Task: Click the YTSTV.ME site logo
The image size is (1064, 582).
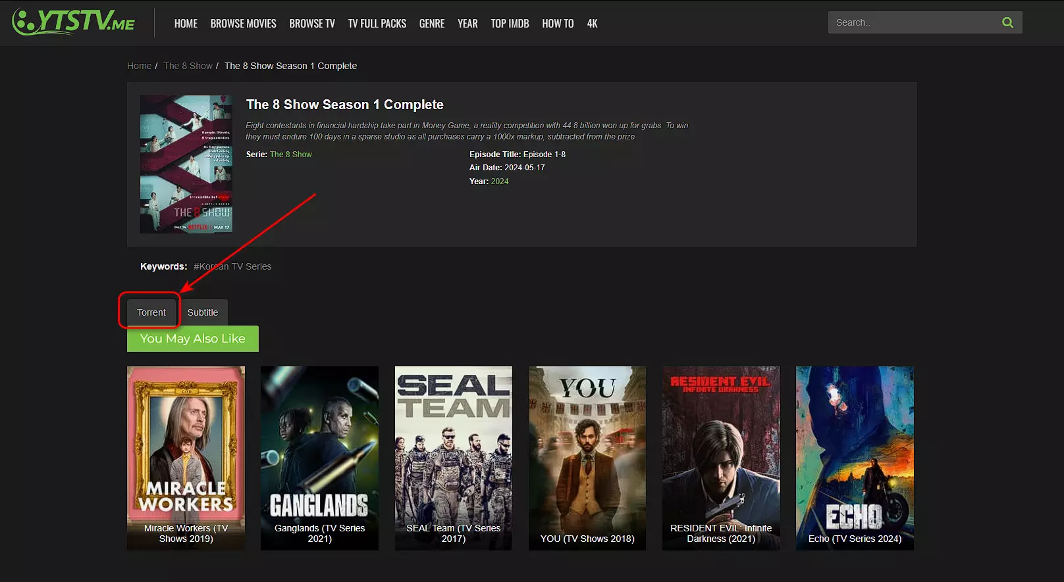Action: 74,22
